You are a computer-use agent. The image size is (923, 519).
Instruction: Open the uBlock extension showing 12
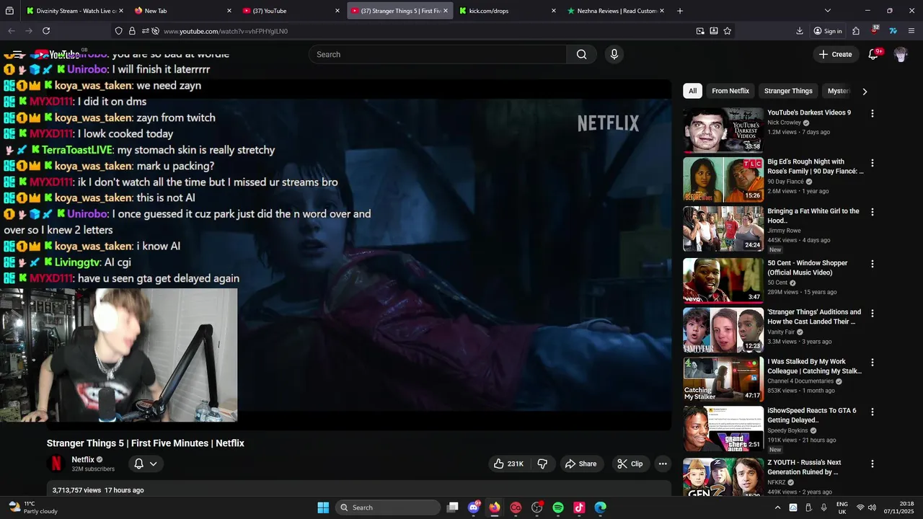(x=875, y=31)
